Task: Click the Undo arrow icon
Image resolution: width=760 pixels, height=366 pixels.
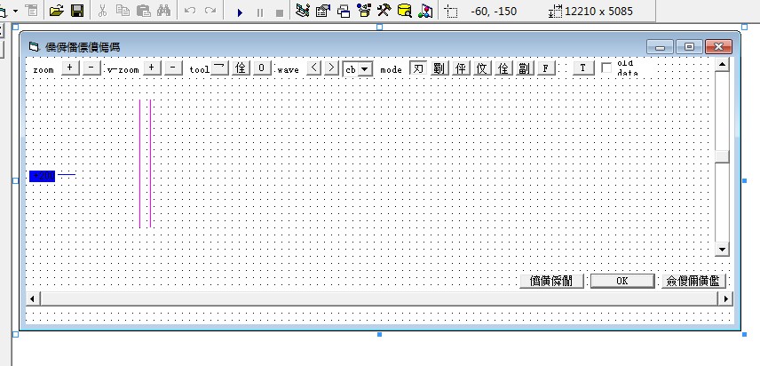Action: pyautogui.click(x=190, y=11)
